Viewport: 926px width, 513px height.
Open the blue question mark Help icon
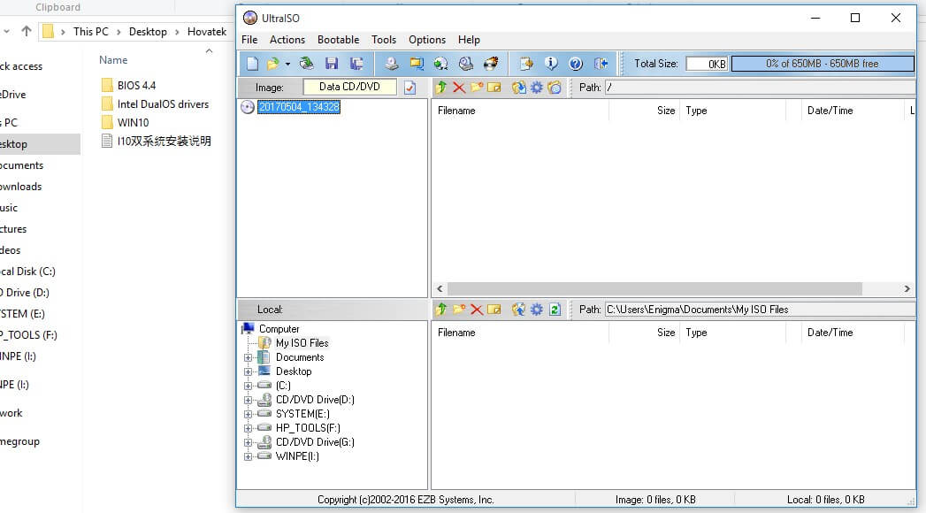tap(576, 64)
